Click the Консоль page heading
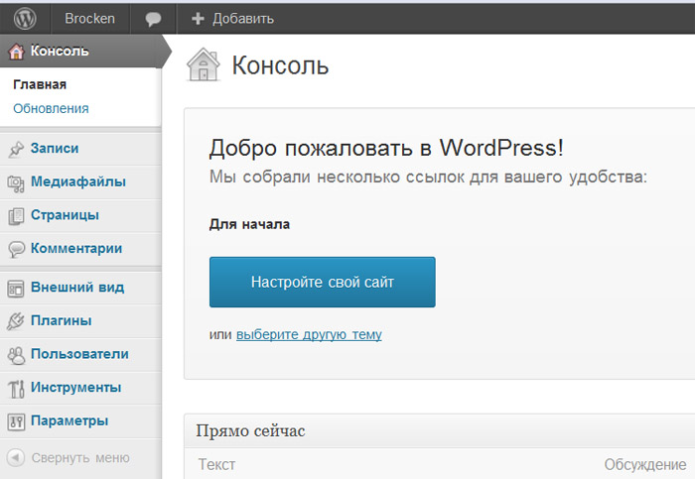The height and width of the screenshot is (479, 695). (280, 65)
